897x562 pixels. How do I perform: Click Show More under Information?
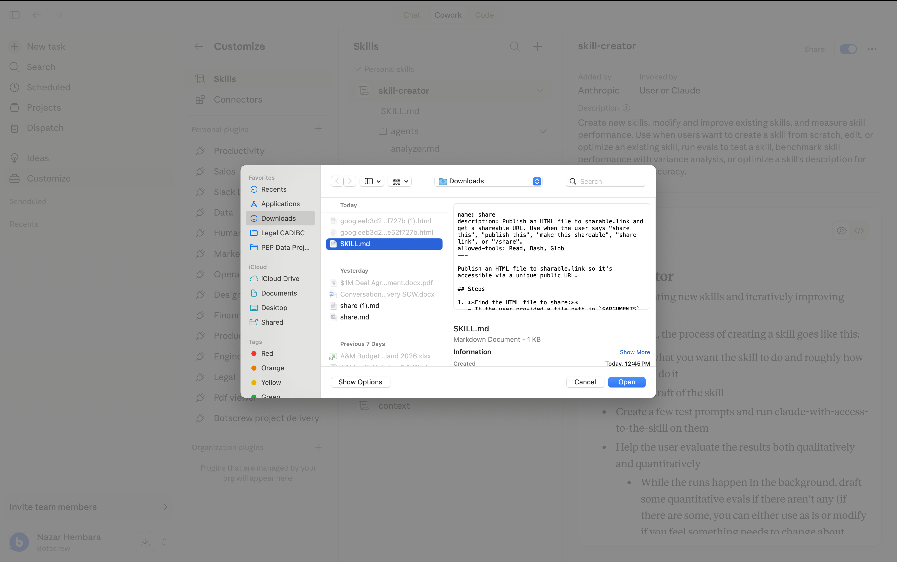(x=634, y=352)
